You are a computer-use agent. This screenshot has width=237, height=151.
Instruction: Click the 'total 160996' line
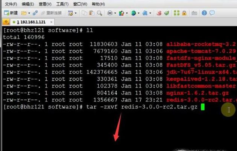(x=24, y=37)
